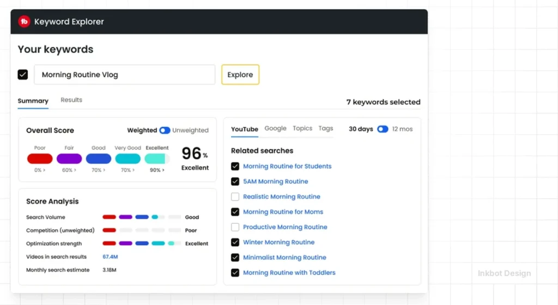
Task: Uncheck the main keyword checkbox
Action: 23,75
